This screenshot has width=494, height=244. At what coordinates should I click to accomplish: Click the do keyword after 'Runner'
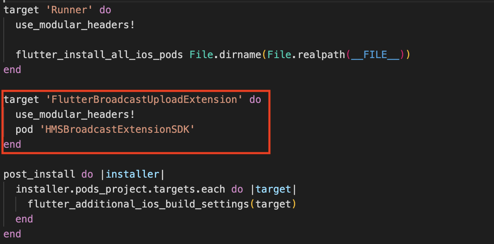coord(105,10)
